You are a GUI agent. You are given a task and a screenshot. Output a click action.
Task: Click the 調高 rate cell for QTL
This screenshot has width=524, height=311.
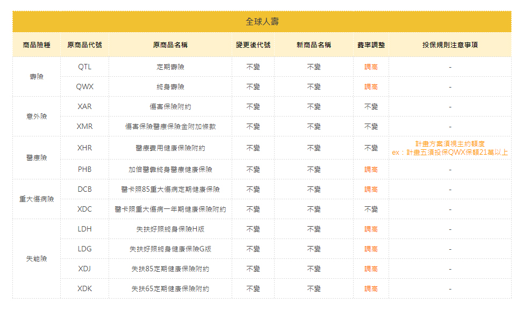tap(371, 67)
